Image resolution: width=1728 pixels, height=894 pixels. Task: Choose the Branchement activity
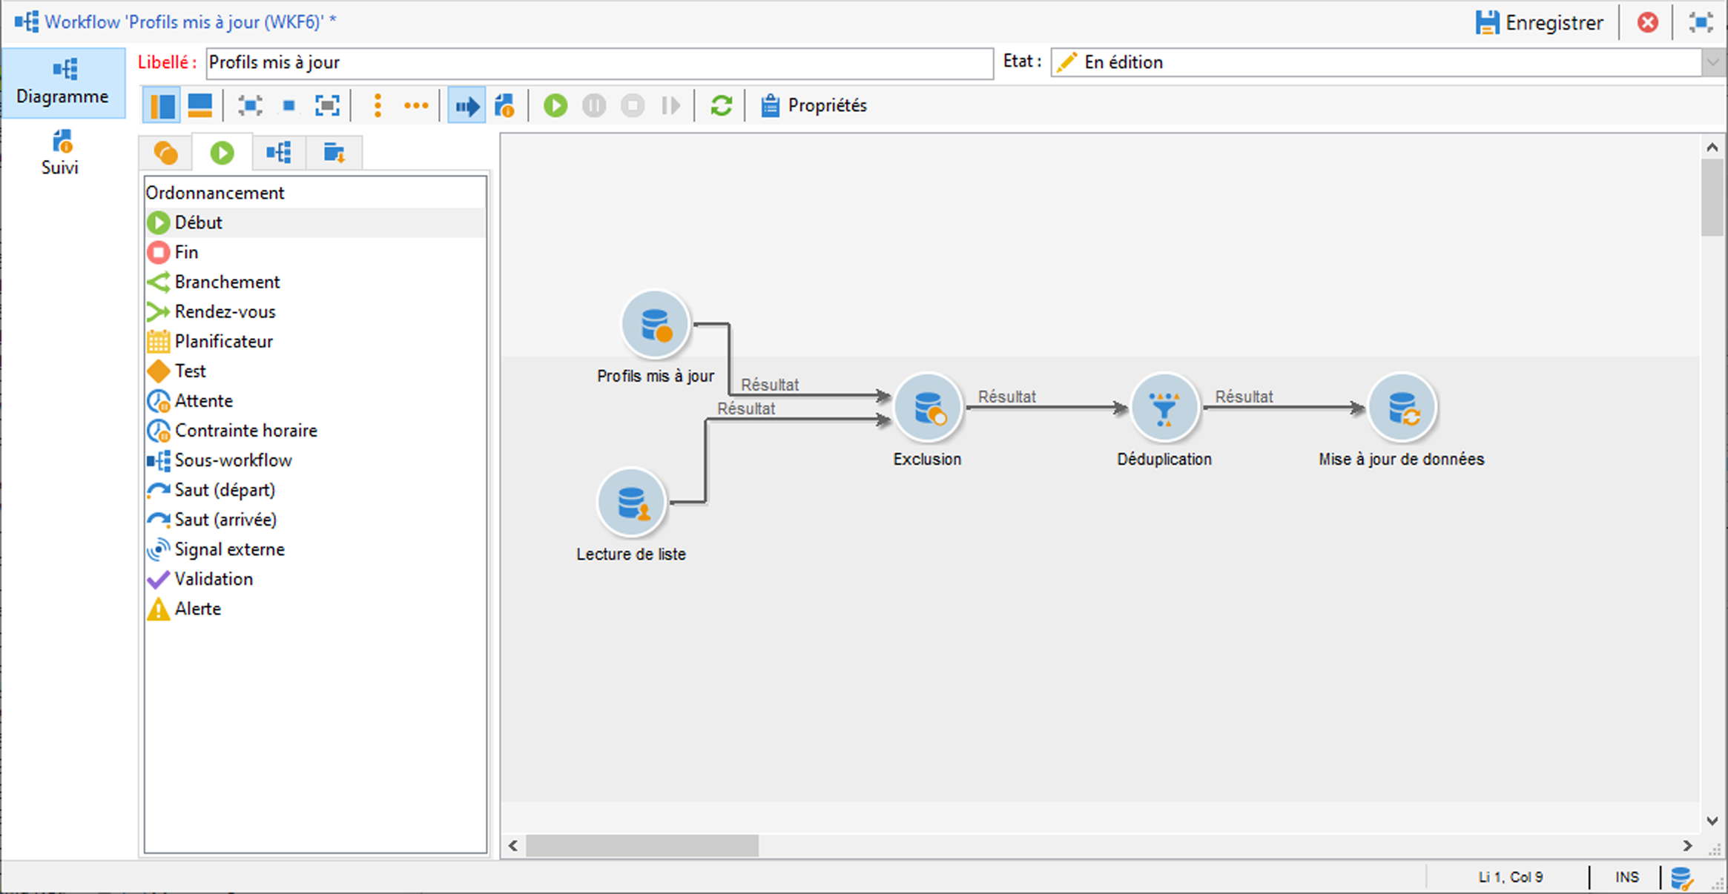pyautogui.click(x=226, y=282)
